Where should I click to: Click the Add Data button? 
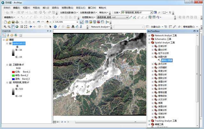47,22
